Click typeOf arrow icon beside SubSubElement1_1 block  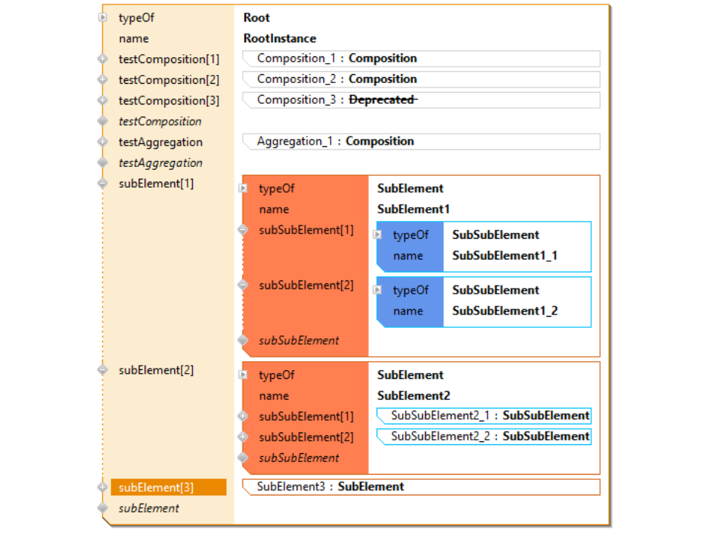tap(378, 235)
